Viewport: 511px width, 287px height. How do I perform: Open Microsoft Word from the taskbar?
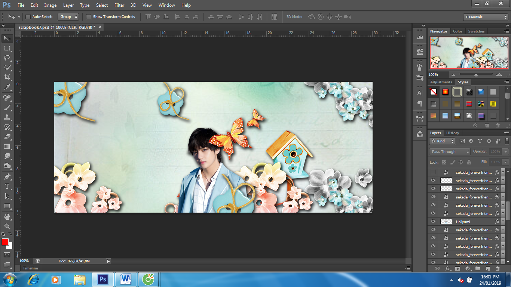pos(126,279)
